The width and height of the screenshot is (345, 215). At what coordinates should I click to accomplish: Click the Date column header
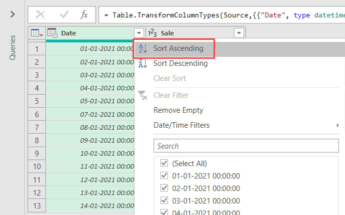90,33
